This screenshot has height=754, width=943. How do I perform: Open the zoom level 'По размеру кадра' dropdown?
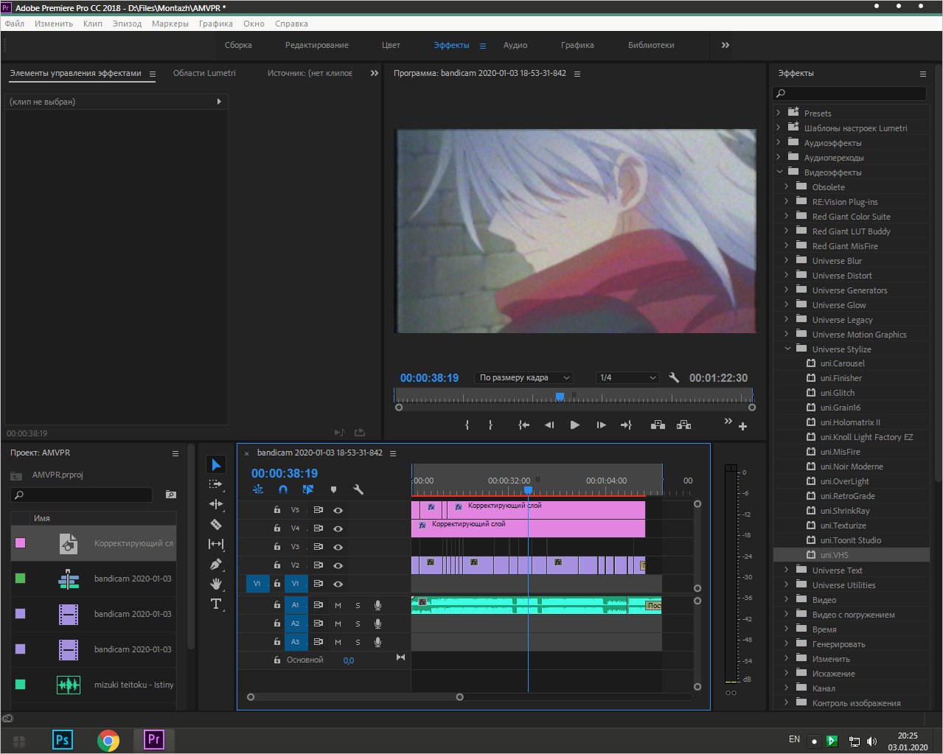tap(524, 377)
